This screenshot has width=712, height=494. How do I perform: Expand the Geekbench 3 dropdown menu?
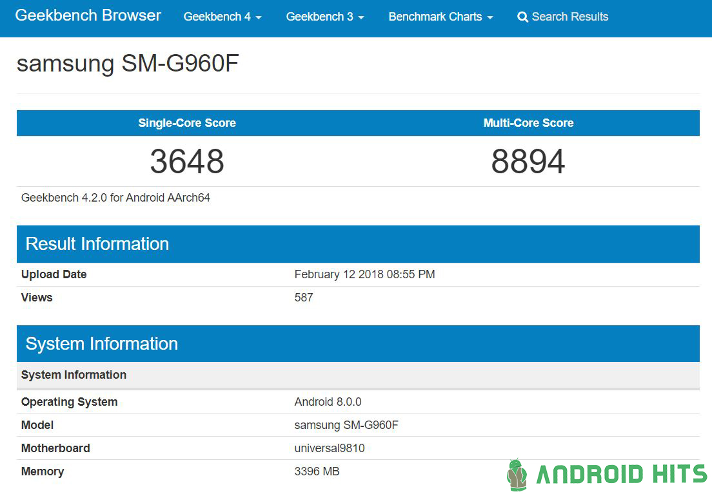[x=325, y=17]
